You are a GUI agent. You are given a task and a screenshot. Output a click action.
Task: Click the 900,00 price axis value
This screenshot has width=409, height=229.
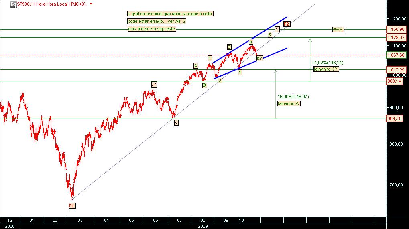(x=396, y=107)
